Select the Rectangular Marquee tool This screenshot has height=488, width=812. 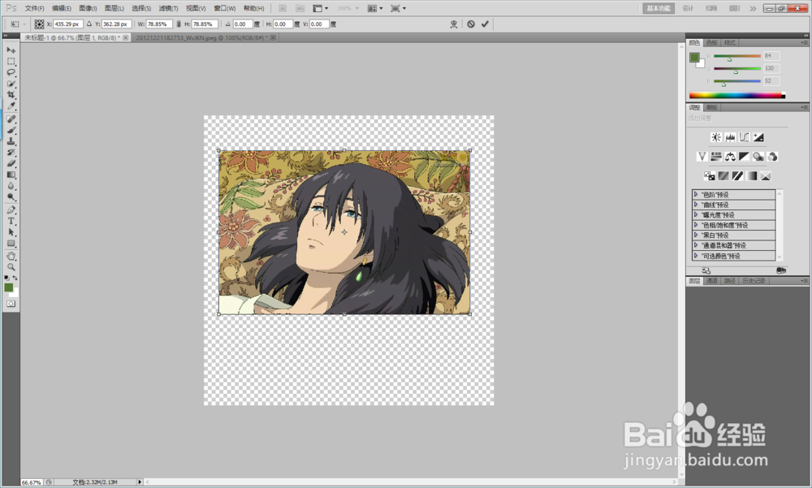11,61
